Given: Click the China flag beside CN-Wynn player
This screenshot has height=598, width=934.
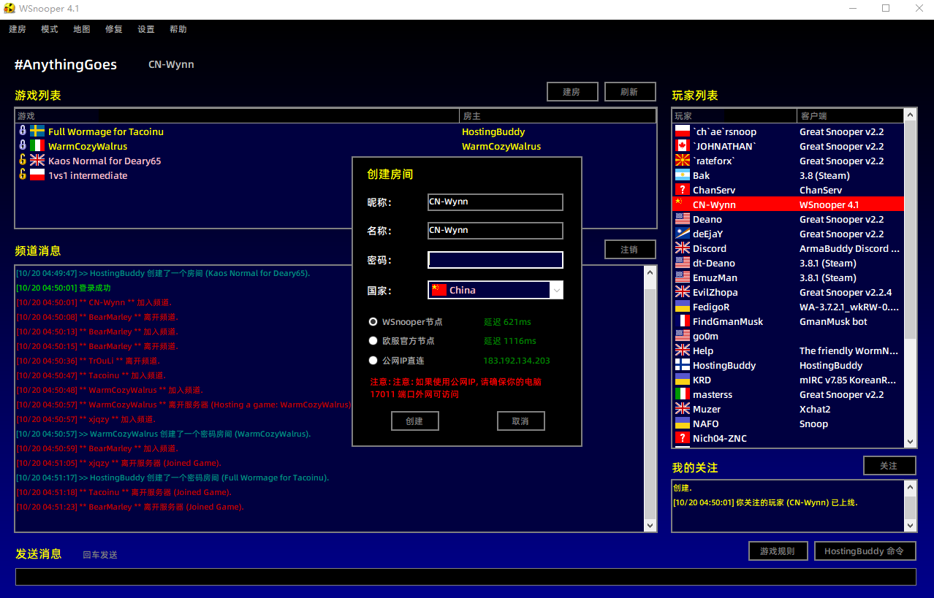Looking at the screenshot, I should click(x=683, y=204).
